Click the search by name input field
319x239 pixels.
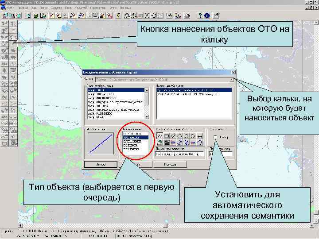(x=179, y=154)
